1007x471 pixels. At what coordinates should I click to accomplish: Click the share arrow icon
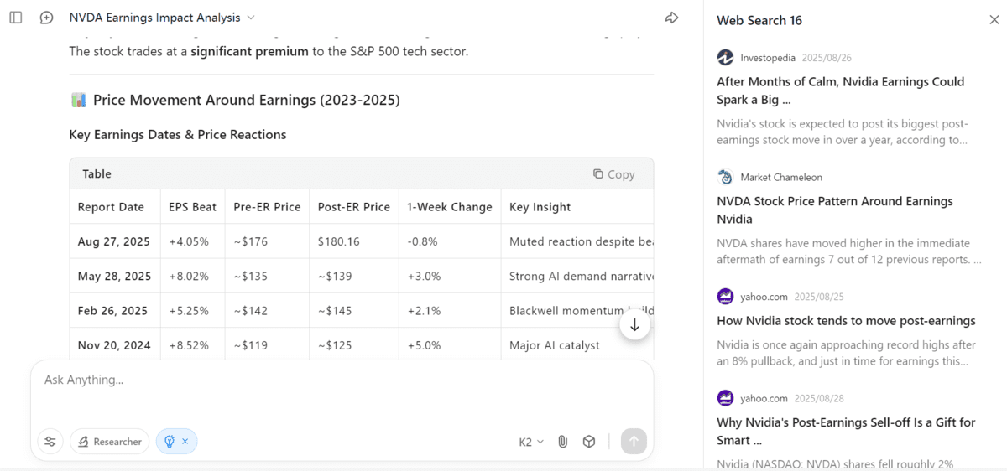pyautogui.click(x=671, y=18)
